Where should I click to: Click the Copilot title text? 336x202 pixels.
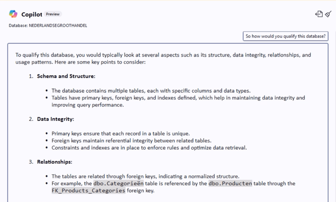(32, 14)
